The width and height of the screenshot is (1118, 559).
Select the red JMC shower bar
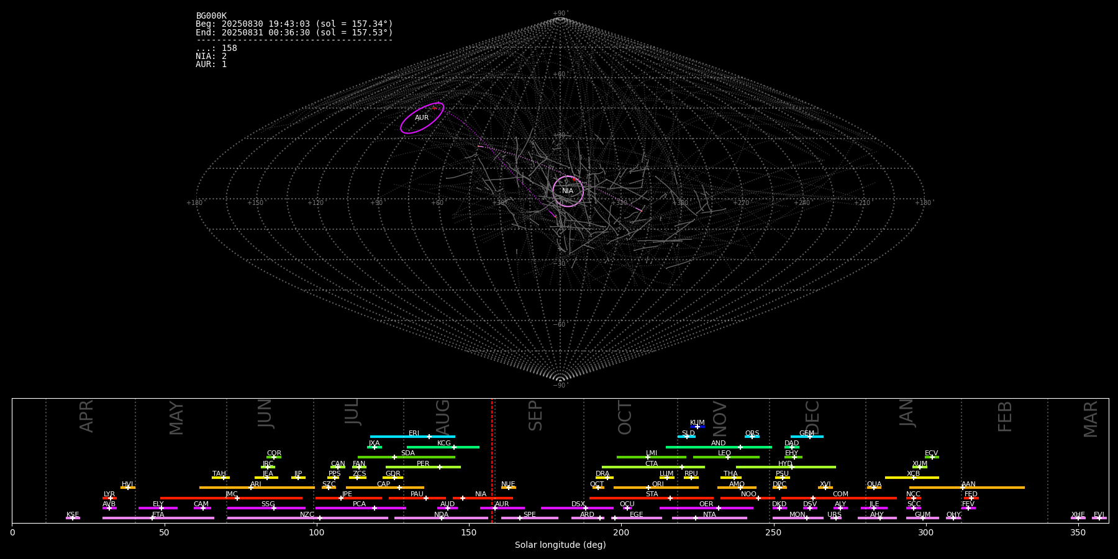coord(232,498)
